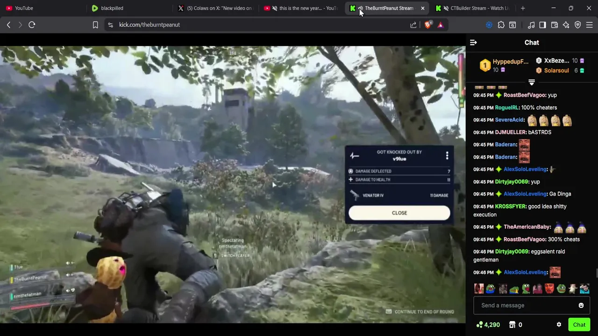The image size is (598, 336).
Task: Open the emoji picker in message box
Action: tap(581, 305)
